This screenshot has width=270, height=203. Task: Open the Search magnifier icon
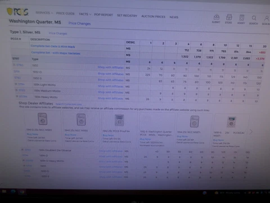point(254,18)
